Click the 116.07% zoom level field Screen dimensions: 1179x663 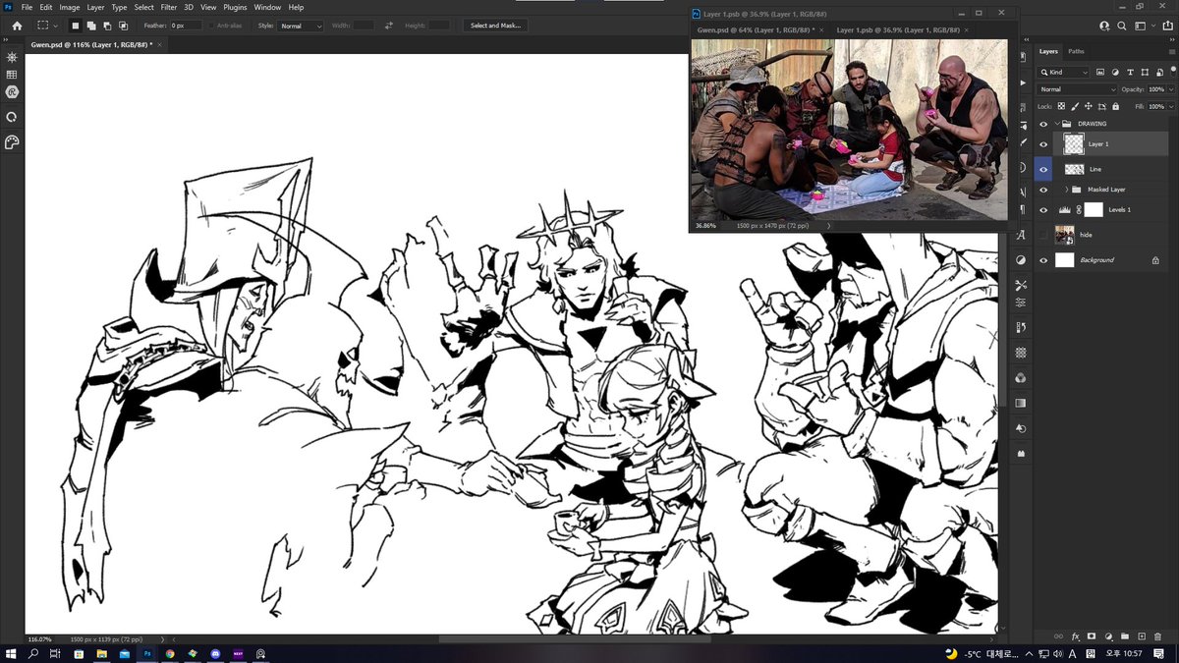coord(40,638)
